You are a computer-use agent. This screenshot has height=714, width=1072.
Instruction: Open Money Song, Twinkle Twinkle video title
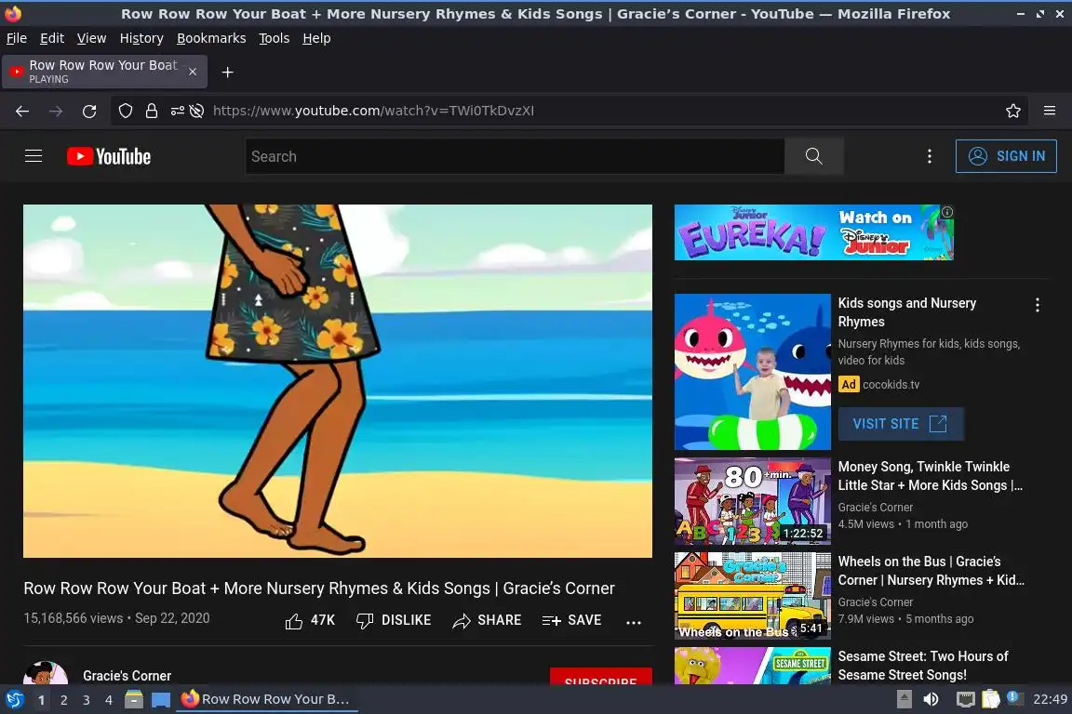tap(931, 476)
